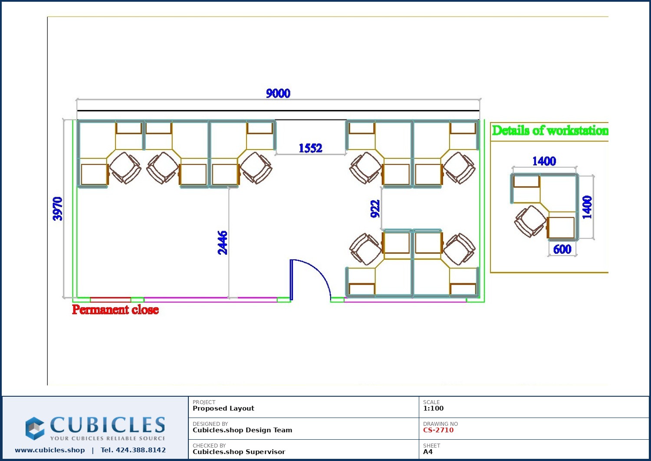Click the 9000 width dimension label

[278, 93]
